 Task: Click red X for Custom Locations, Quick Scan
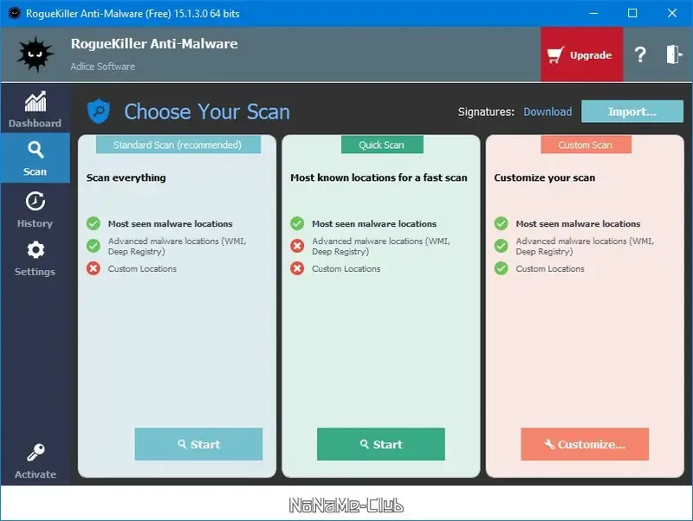coord(297,268)
